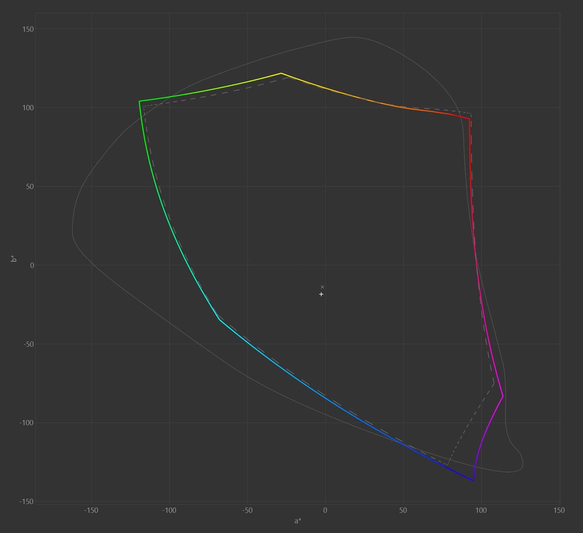
Task: Click the 150 tick on a* axis
Action: coord(559,510)
